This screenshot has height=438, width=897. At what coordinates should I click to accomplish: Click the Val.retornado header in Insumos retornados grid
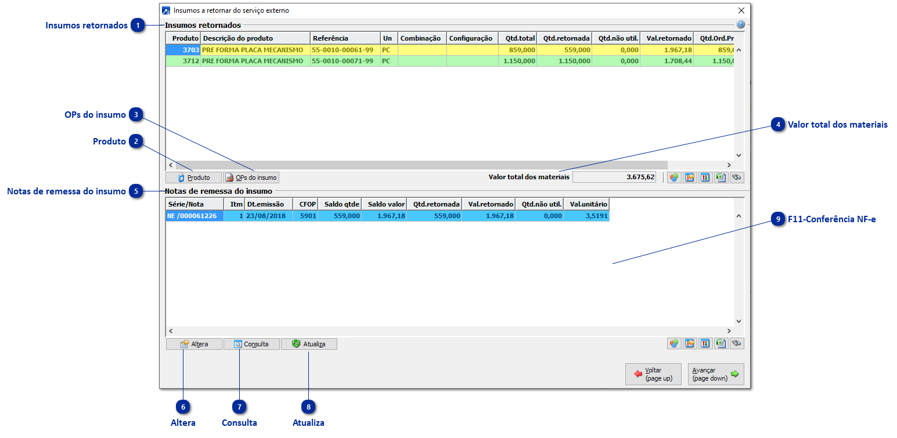point(667,38)
